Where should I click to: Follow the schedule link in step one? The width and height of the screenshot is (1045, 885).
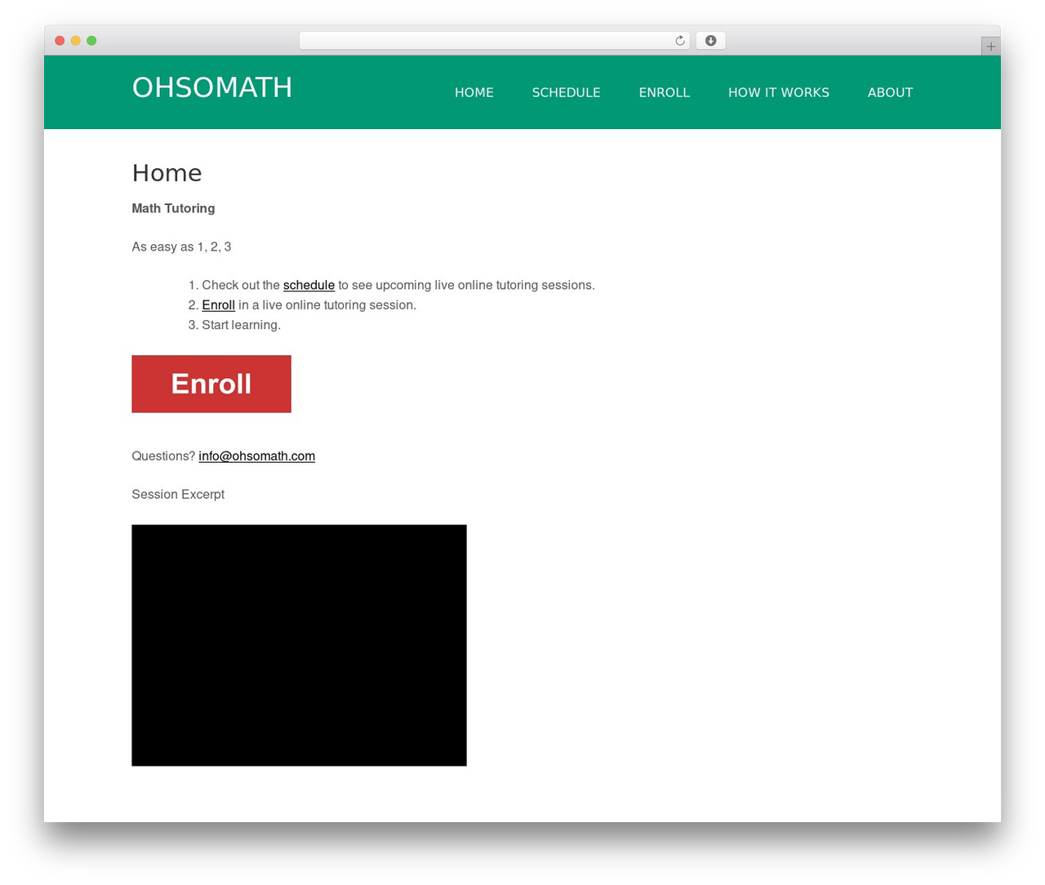(x=309, y=285)
